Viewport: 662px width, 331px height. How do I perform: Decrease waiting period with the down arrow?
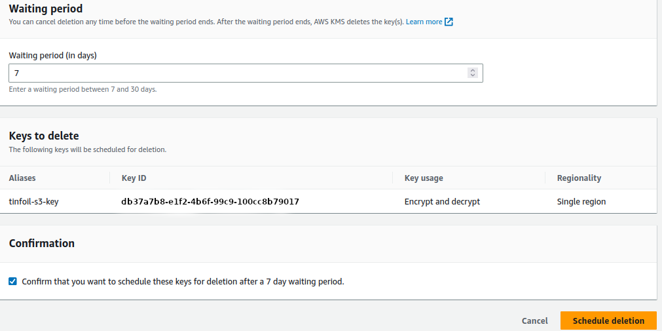coord(473,76)
